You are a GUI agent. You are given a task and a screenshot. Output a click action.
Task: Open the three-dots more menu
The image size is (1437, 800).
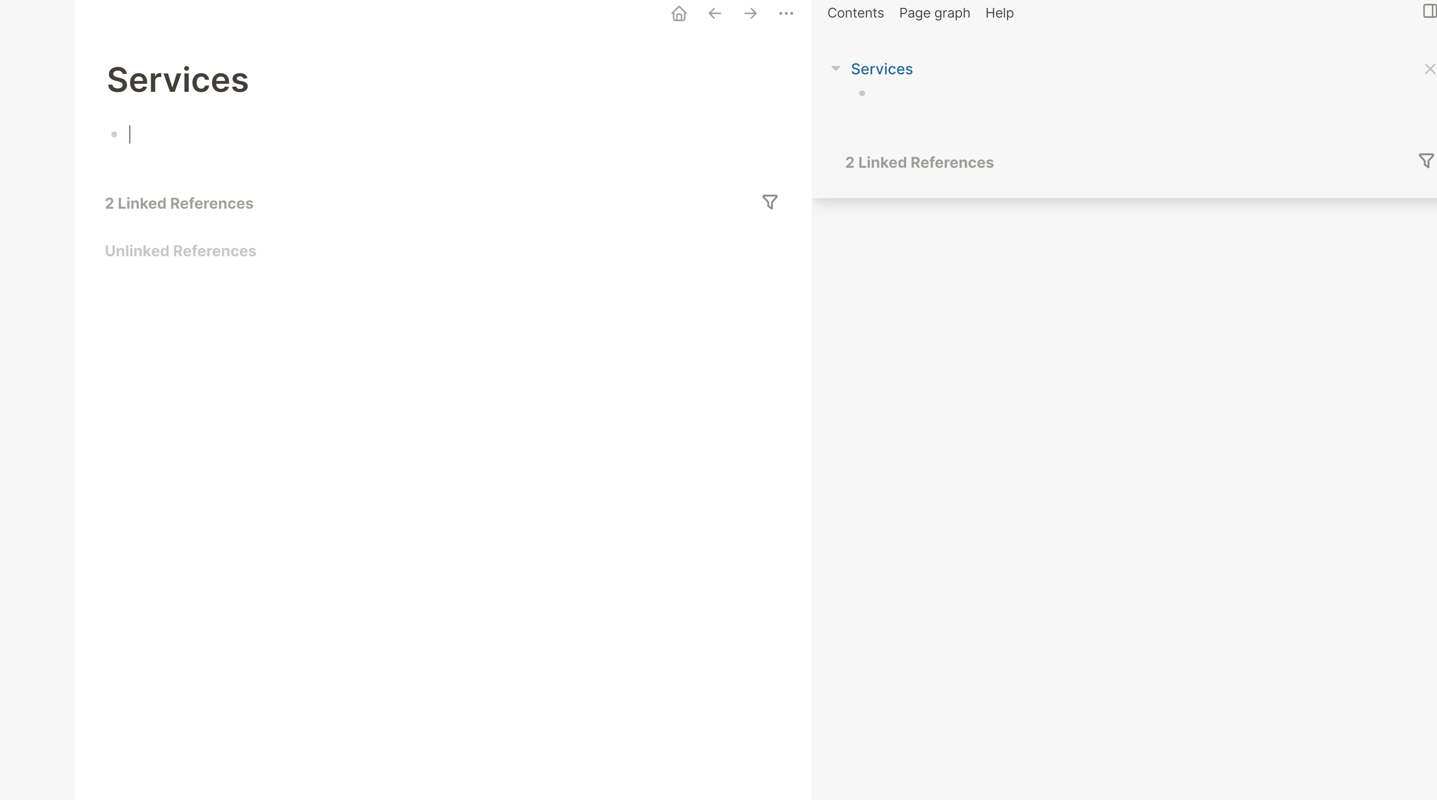(x=786, y=13)
